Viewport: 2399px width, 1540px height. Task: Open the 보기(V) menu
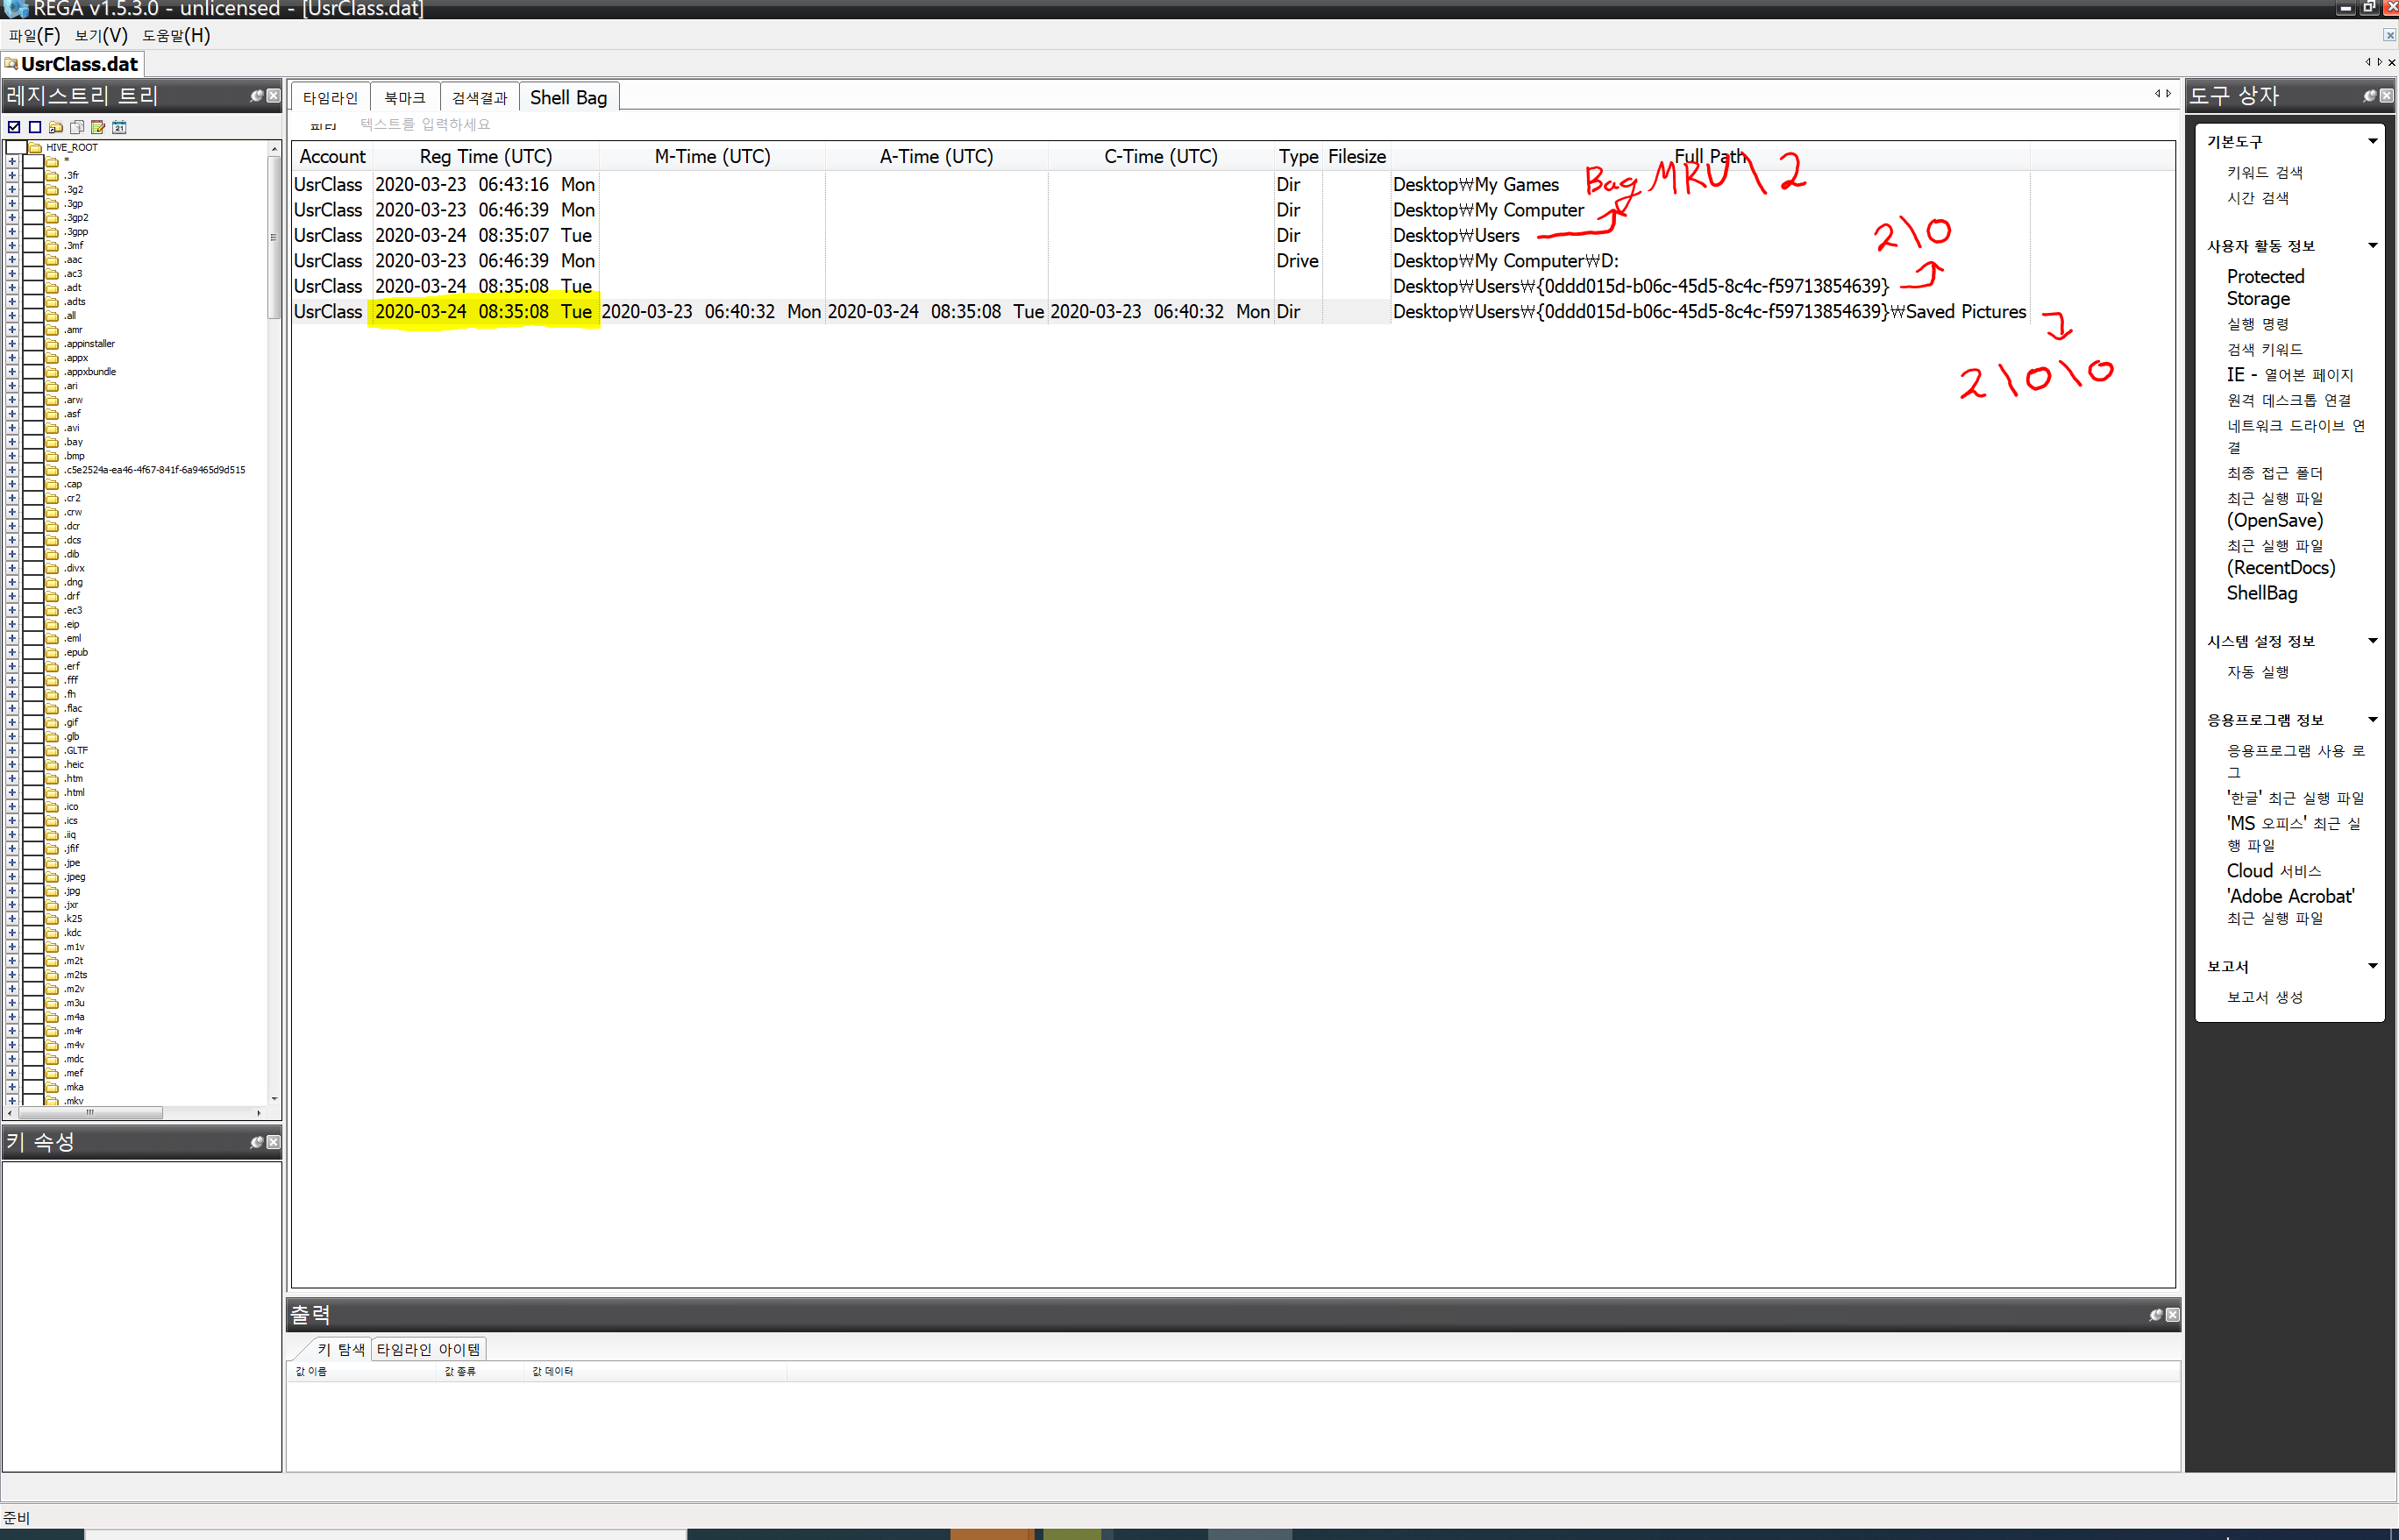point(101,36)
